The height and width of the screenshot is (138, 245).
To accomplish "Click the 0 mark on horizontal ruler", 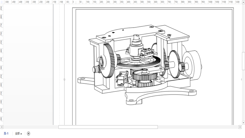I will tap(73, 2).
